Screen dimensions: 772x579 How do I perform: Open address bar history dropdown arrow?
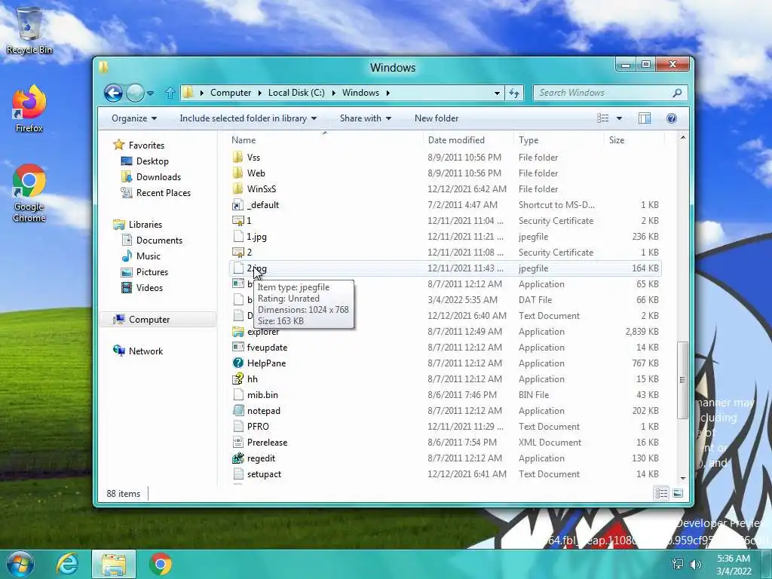498,93
